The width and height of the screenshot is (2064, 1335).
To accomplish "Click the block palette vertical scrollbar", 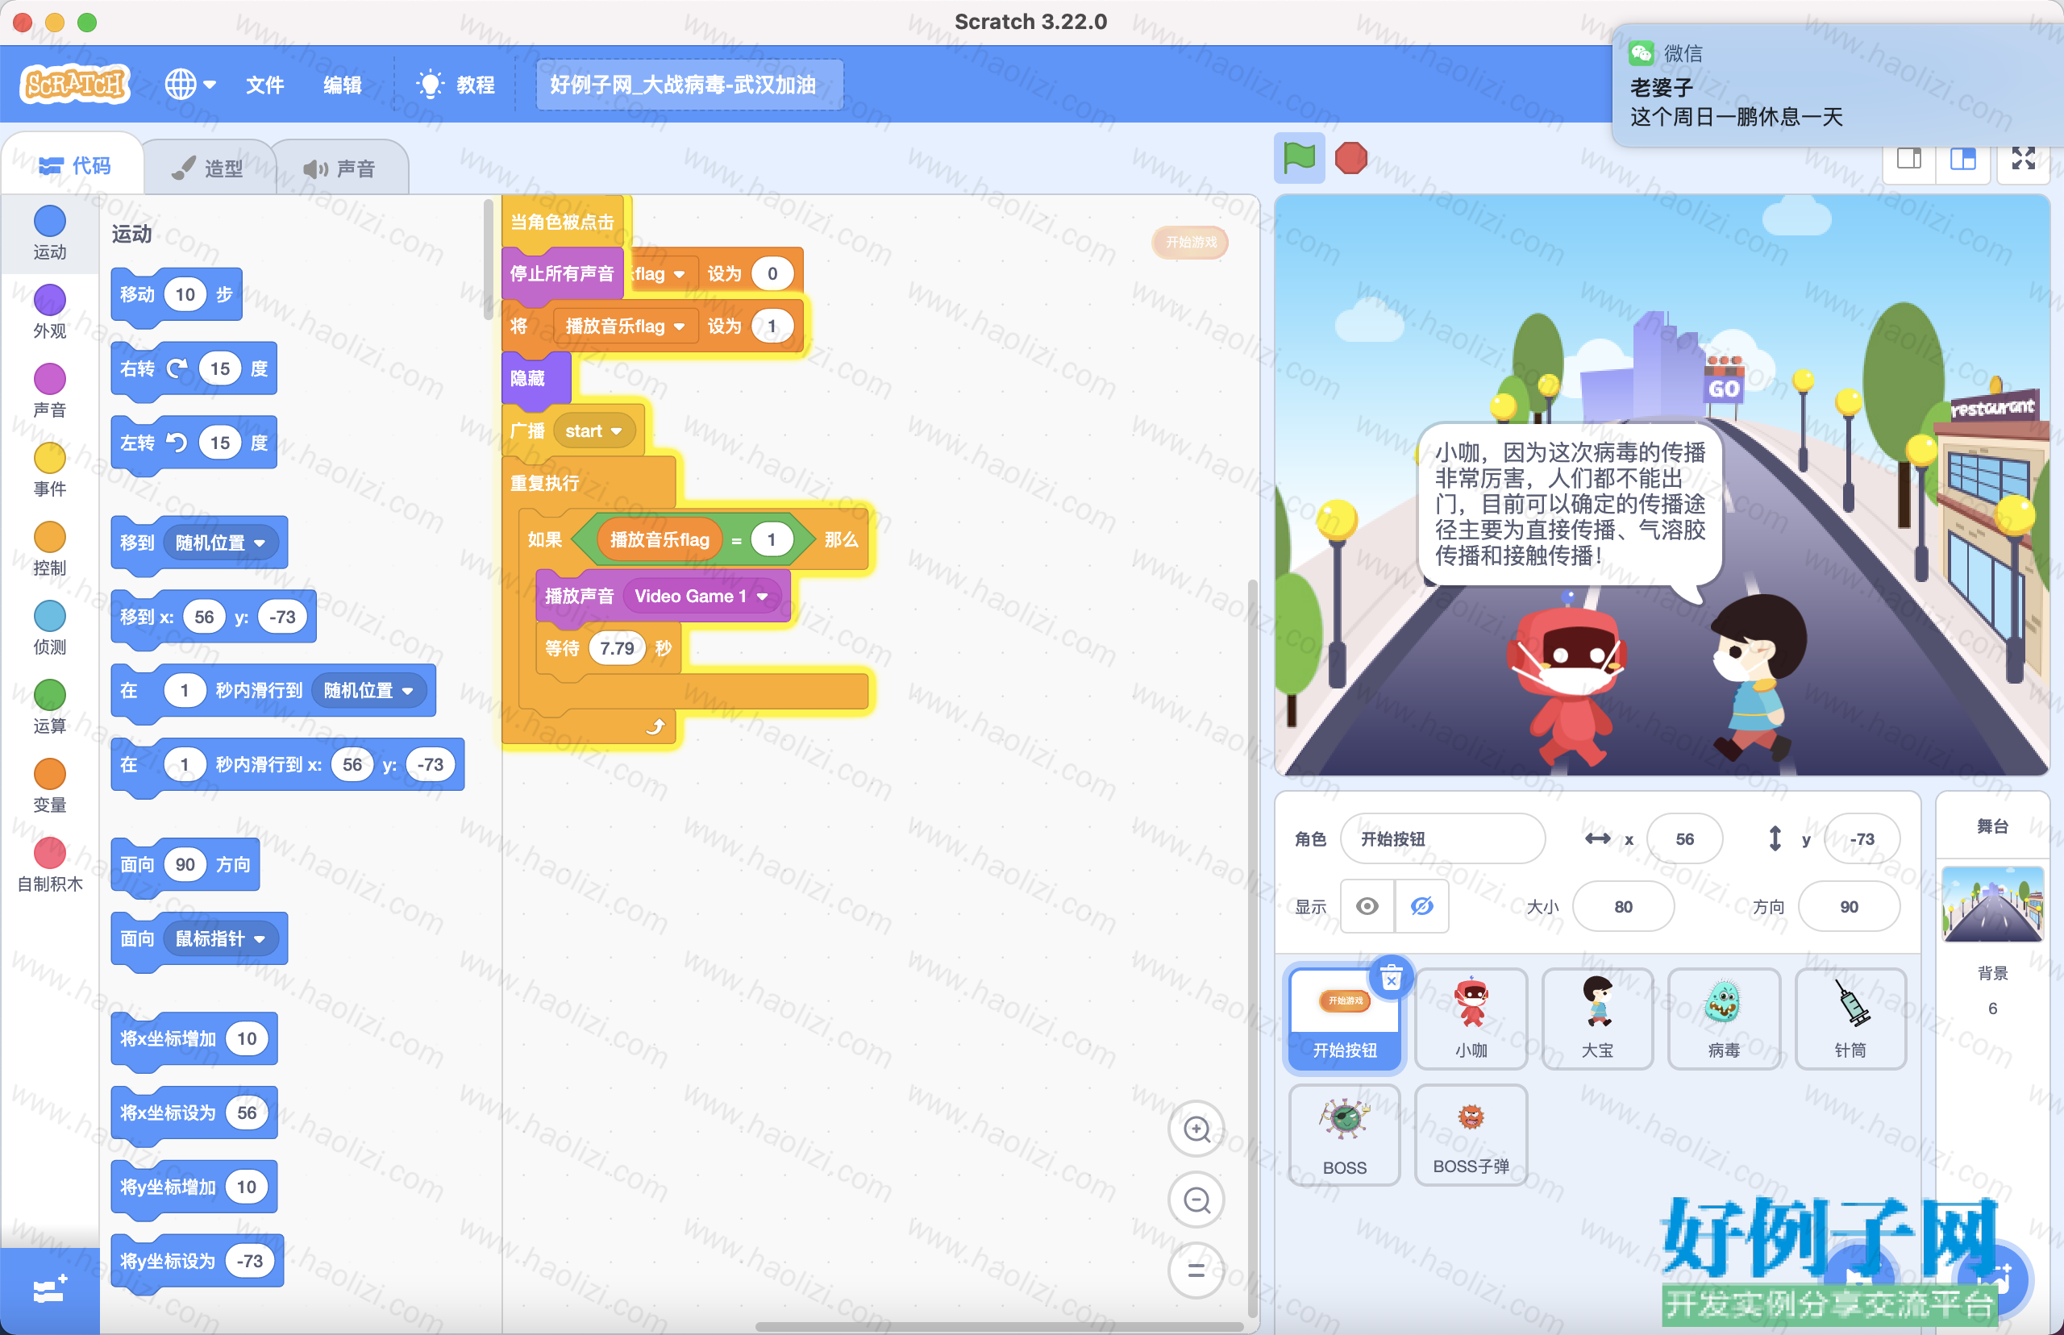I will tap(488, 260).
